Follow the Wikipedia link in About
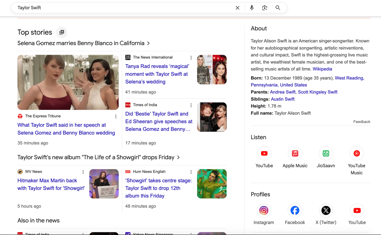 322,69
